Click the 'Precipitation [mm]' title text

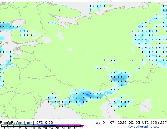click(x=17, y=123)
